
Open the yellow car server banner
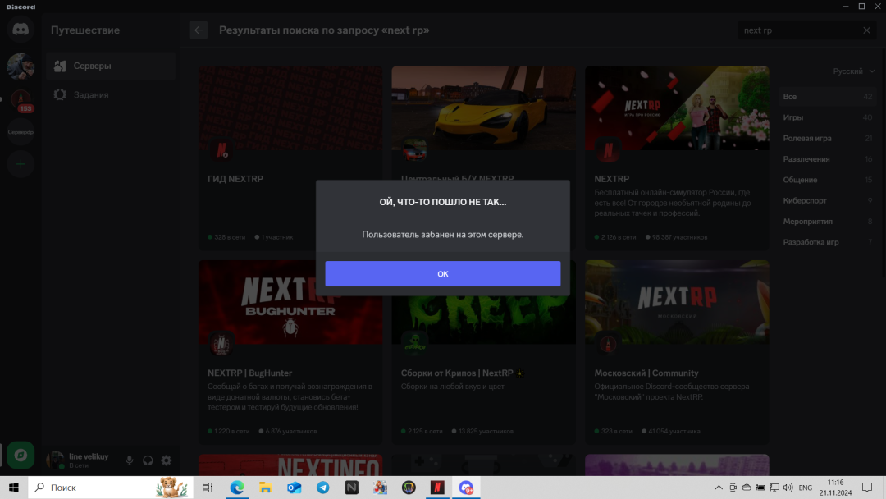click(484, 108)
